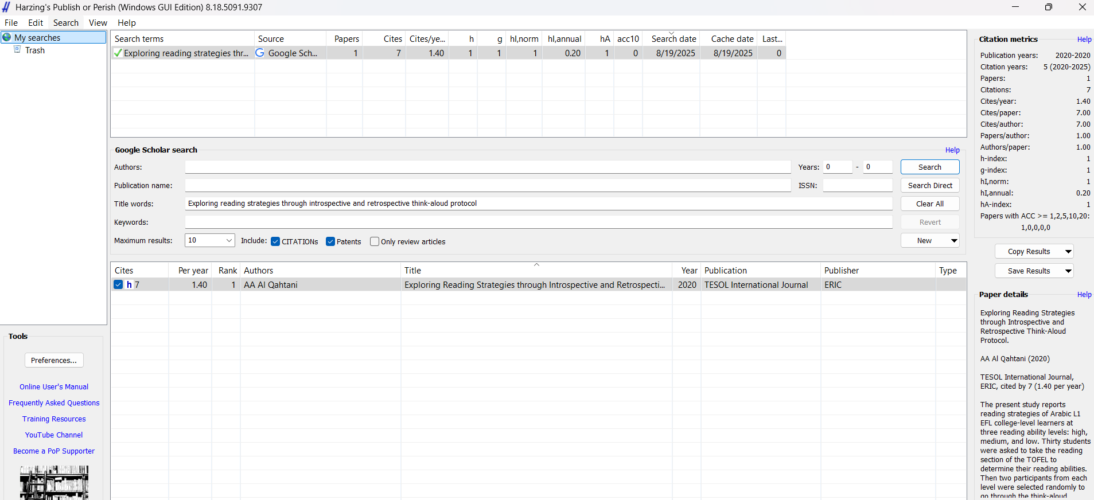Open the File menu
Viewport: 1094px width, 500px height.
pos(11,23)
